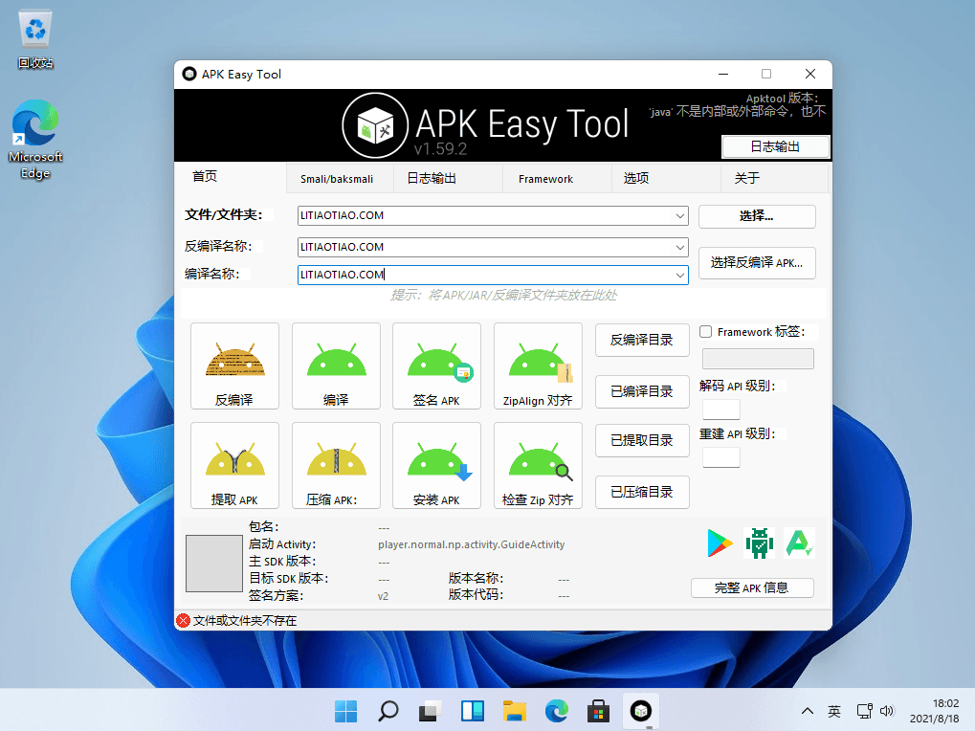Click the 英 input method indicator

pos(834,711)
